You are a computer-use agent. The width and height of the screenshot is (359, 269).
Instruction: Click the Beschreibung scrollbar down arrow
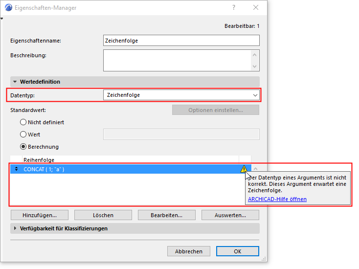click(x=255, y=67)
